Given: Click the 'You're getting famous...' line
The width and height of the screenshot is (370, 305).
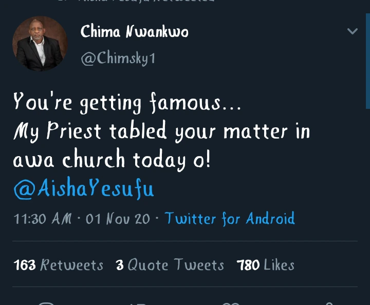Looking at the screenshot, I should click(126, 103).
